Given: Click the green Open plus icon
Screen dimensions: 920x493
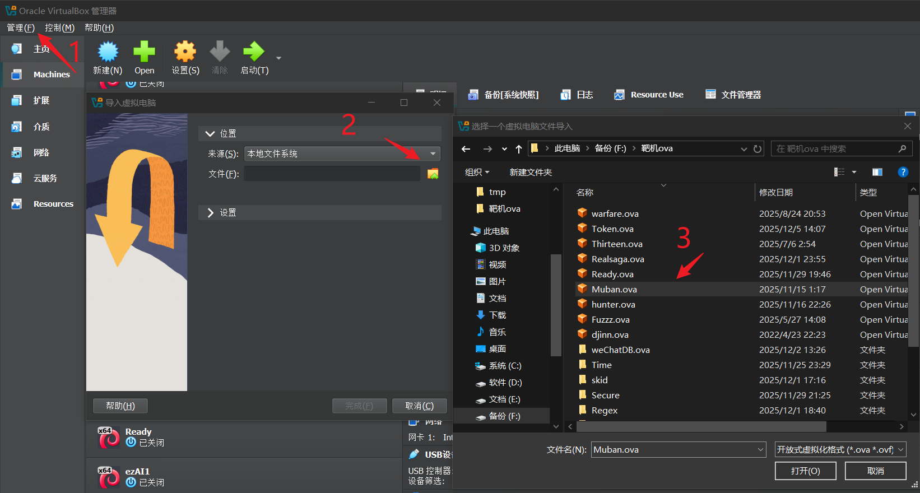Looking at the screenshot, I should point(144,52).
